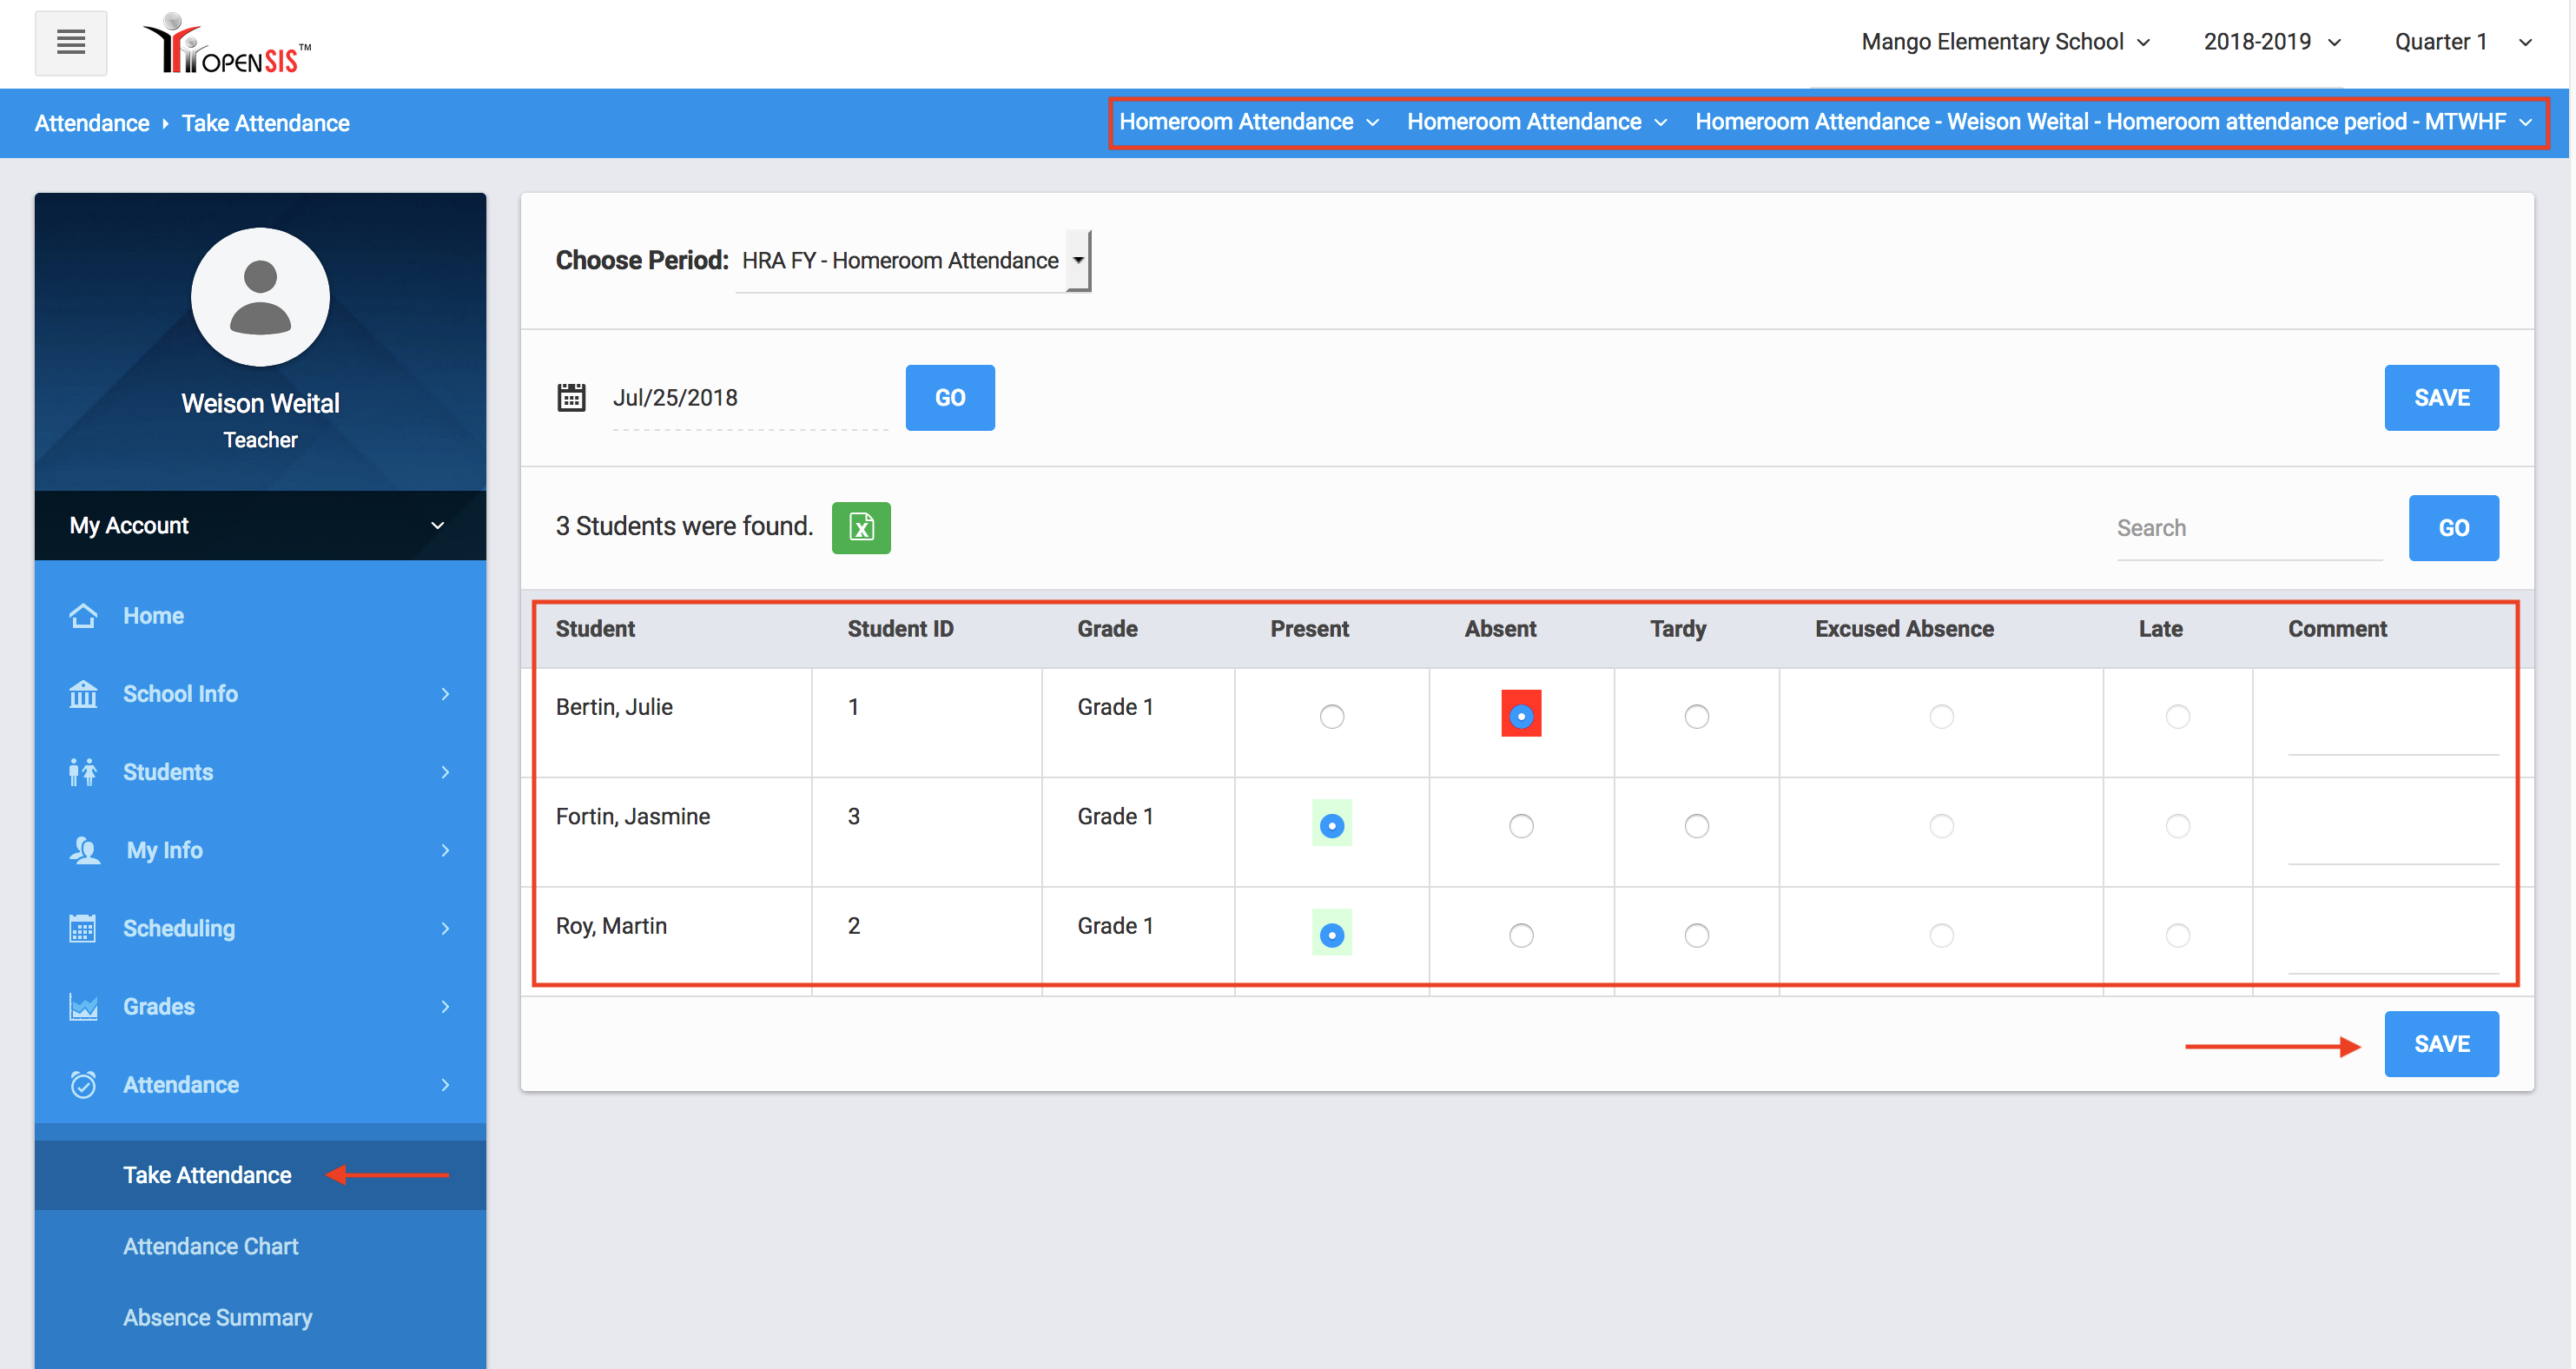Open the calendar date picker icon
This screenshot has width=2576, height=1369.
click(x=571, y=397)
